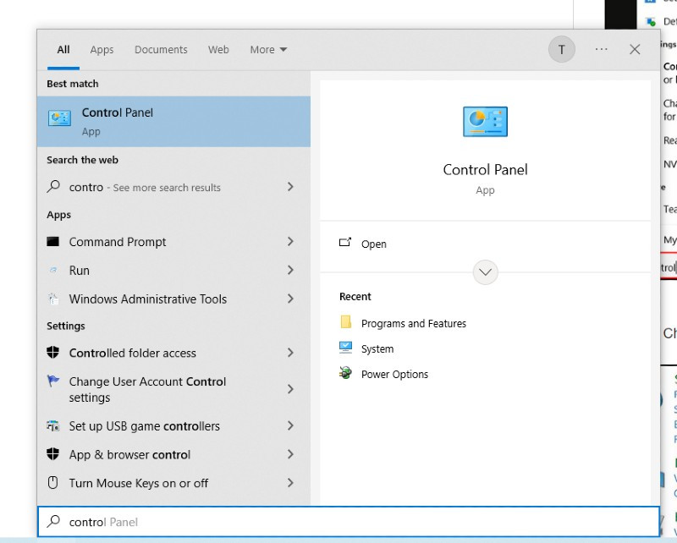Screen dimensions: 677x543
Task: Click the magnifier icon beside 'contro' web result
Action: (53, 186)
